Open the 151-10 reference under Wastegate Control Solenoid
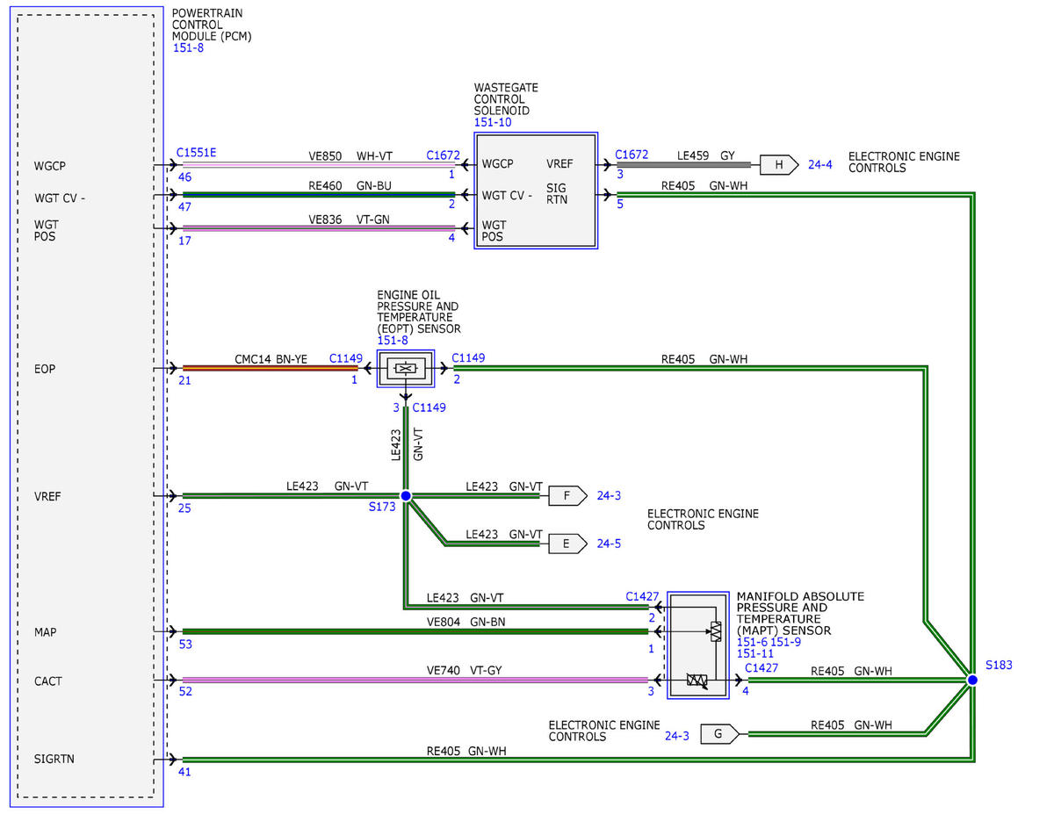This screenshot has width=1054, height=814. [x=493, y=123]
